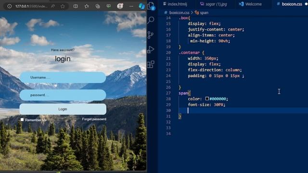
Task: Toggle browser split screen icon
Action: click(x=76, y=6)
